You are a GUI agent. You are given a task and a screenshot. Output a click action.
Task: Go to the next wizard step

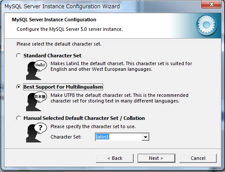[156, 158]
